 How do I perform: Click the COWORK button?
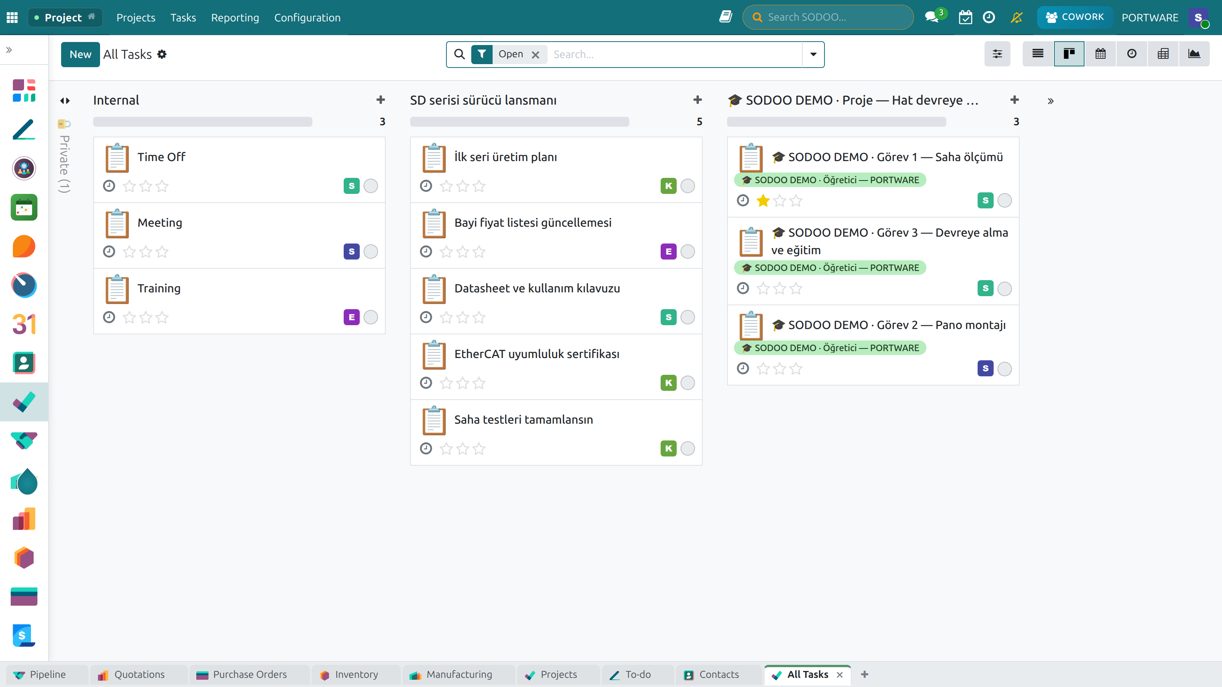coord(1075,17)
